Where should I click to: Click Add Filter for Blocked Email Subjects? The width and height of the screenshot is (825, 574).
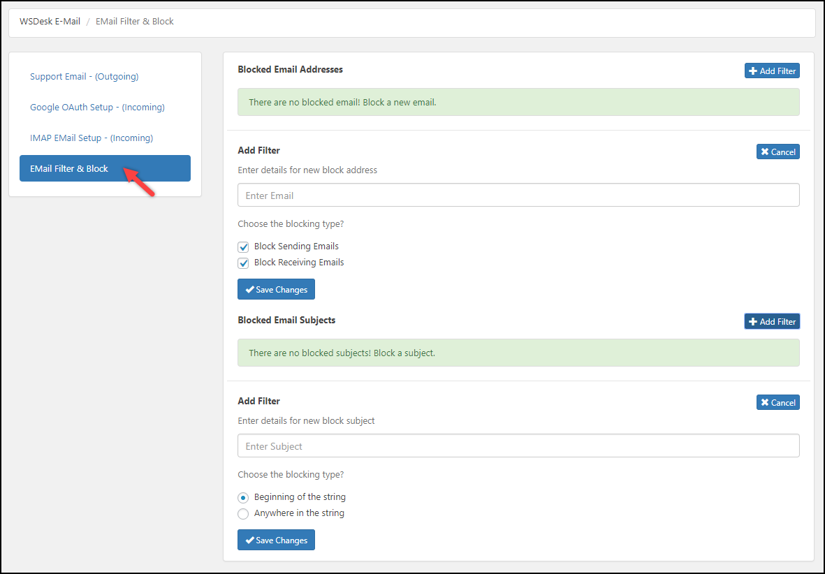[x=772, y=321]
